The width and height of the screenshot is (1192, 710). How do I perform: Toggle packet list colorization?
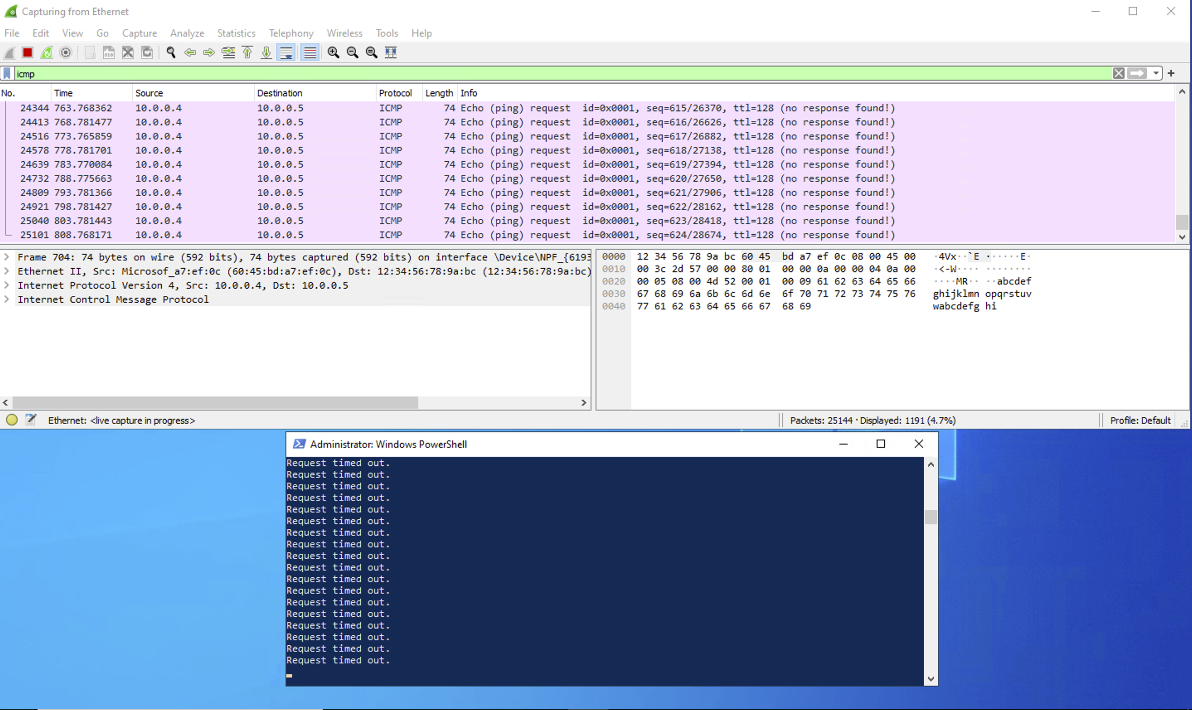point(310,53)
